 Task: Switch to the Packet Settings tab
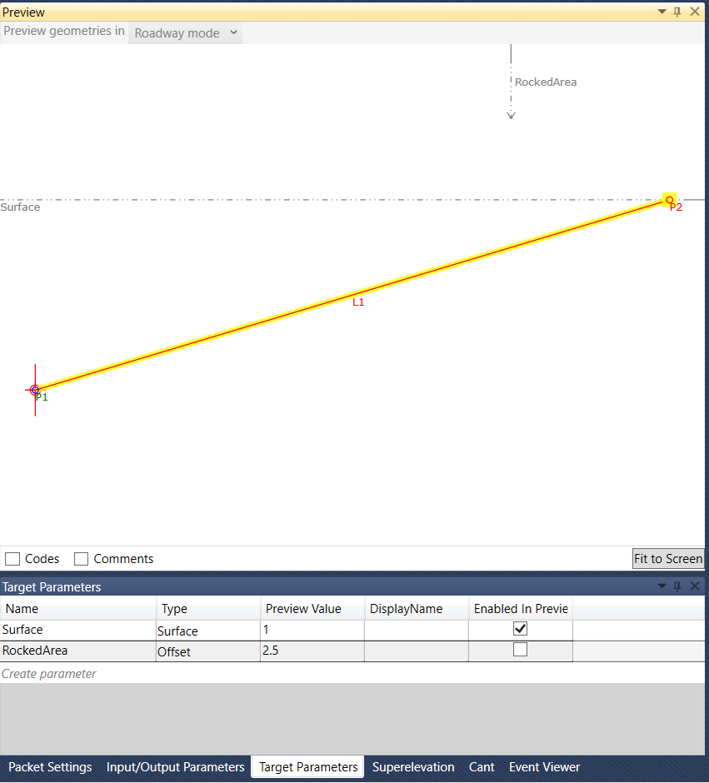coord(50,766)
